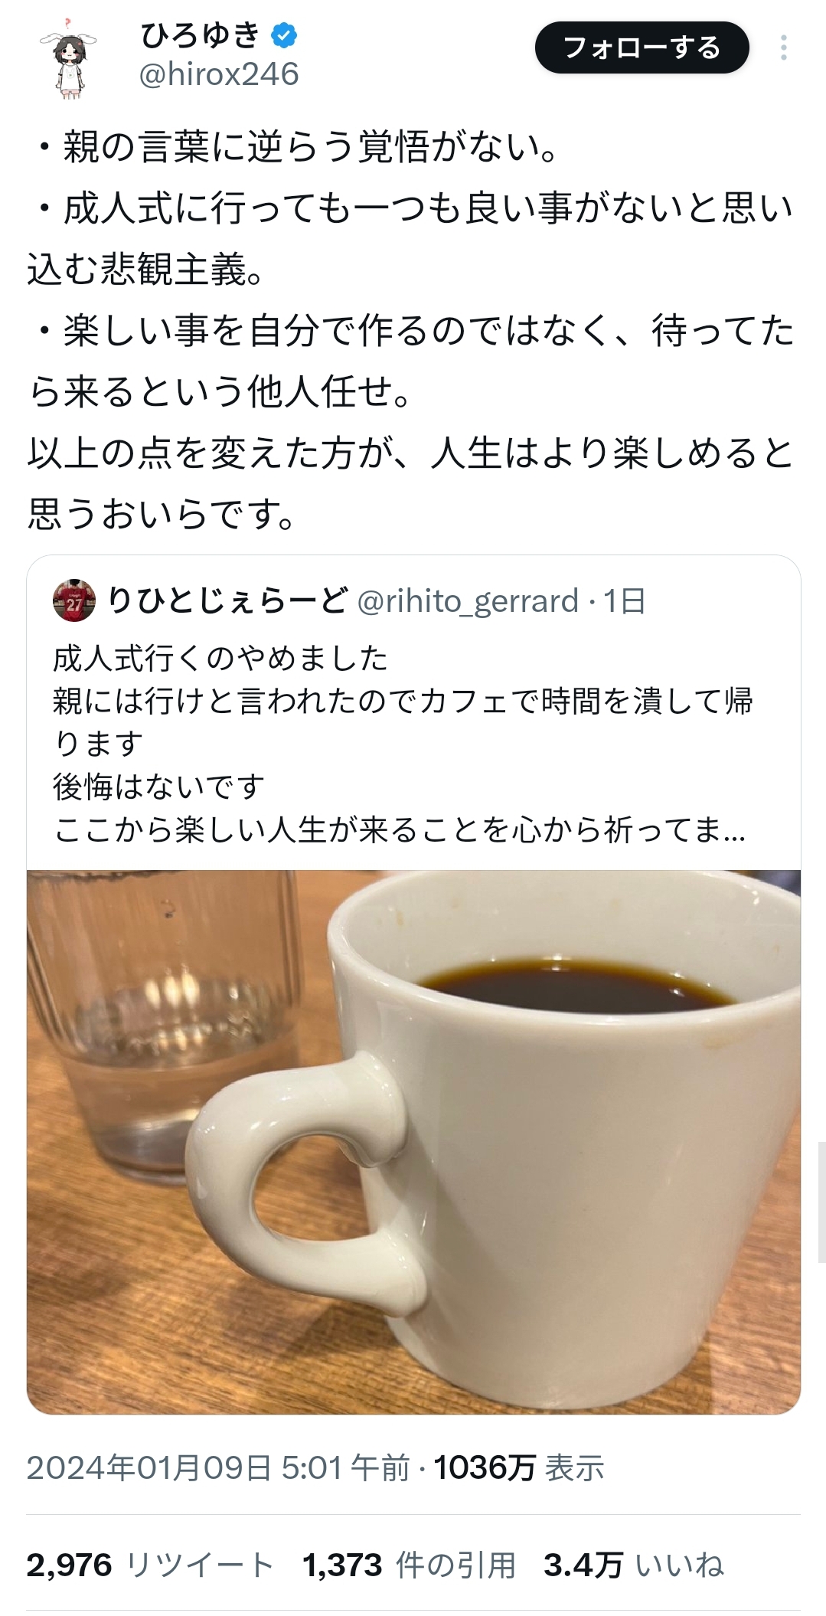This screenshot has width=826, height=1616.
Task: Open the @rihito_gerrard handle
Action: point(469,602)
